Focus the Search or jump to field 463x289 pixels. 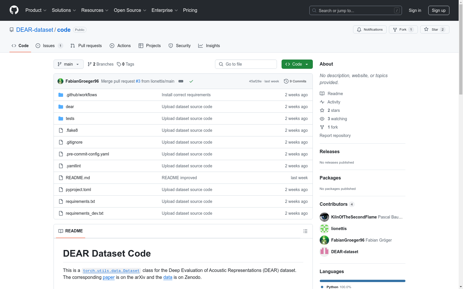point(356,10)
